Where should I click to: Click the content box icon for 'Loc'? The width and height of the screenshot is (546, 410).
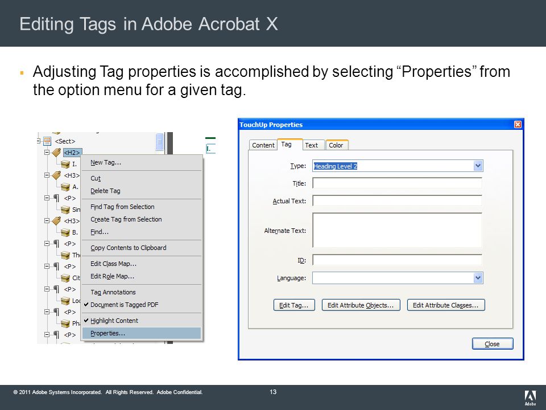click(65, 301)
